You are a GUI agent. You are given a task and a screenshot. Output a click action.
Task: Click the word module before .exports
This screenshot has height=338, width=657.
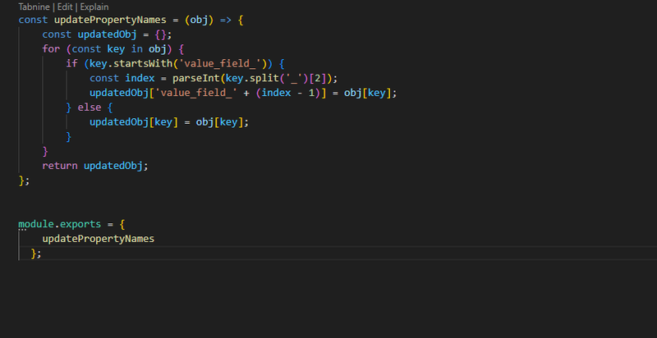[36, 224]
